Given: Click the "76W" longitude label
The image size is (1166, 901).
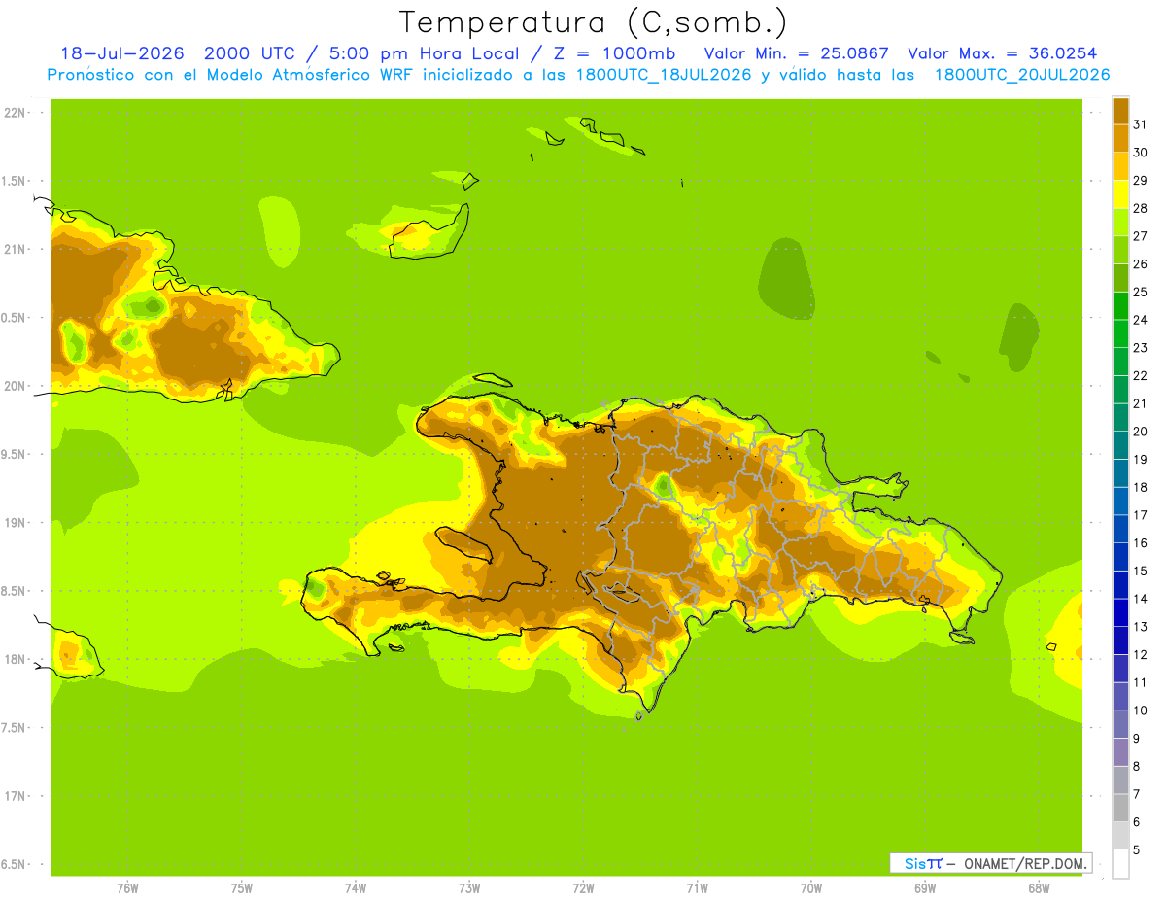Looking at the screenshot, I should (x=127, y=888).
